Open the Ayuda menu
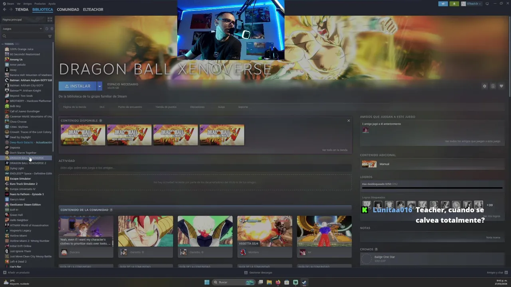511x287 pixels. click(52, 4)
